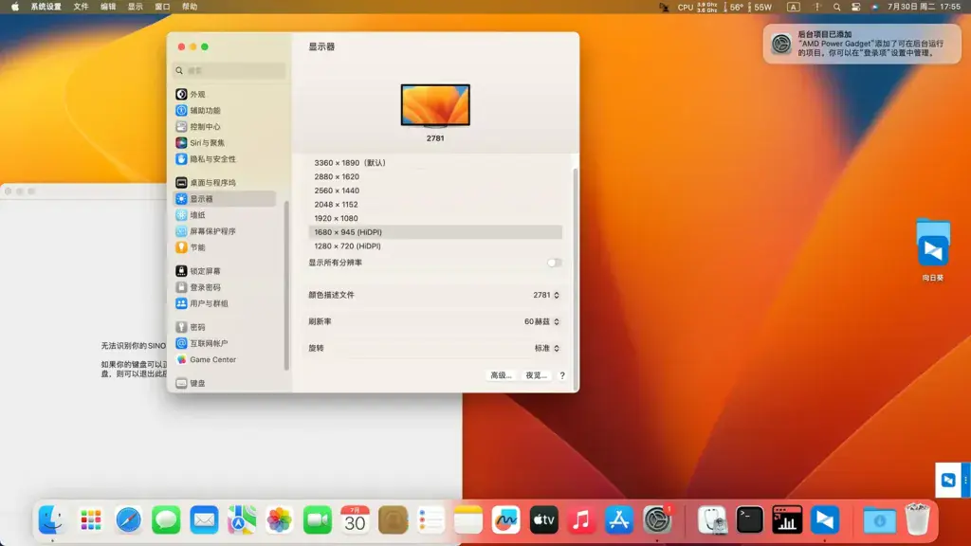
Task: Open Messages in the Dock
Action: pos(166,520)
